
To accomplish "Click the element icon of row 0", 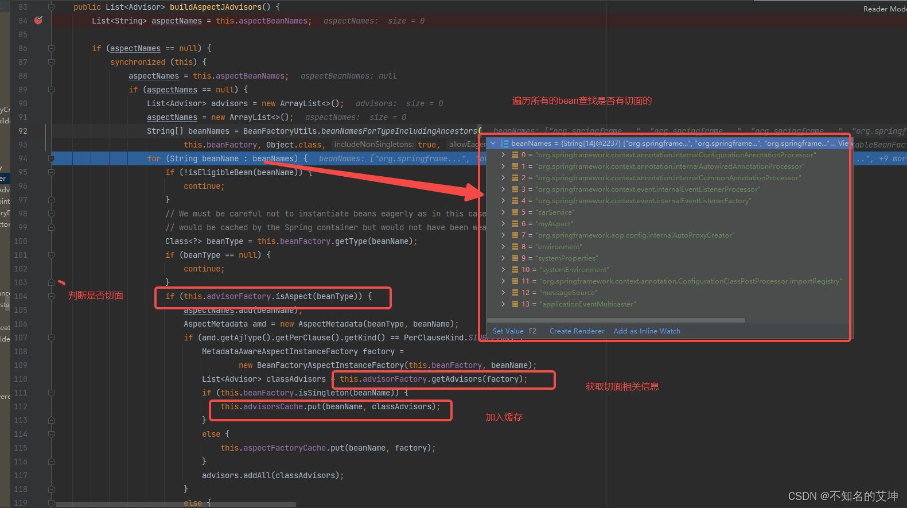I will [515, 155].
